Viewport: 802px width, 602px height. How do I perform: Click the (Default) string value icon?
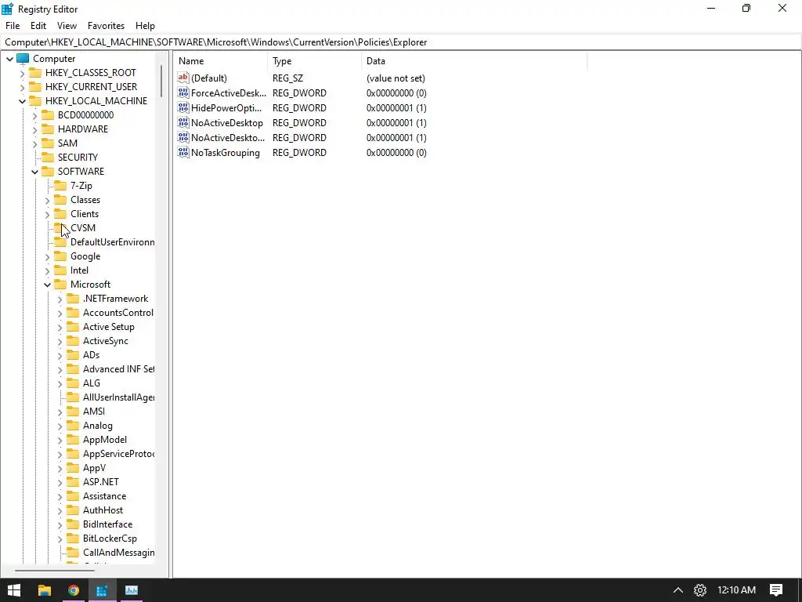pyautogui.click(x=183, y=78)
